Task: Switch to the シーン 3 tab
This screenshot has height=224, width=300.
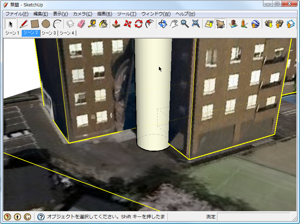Action: pyautogui.click(x=49, y=33)
